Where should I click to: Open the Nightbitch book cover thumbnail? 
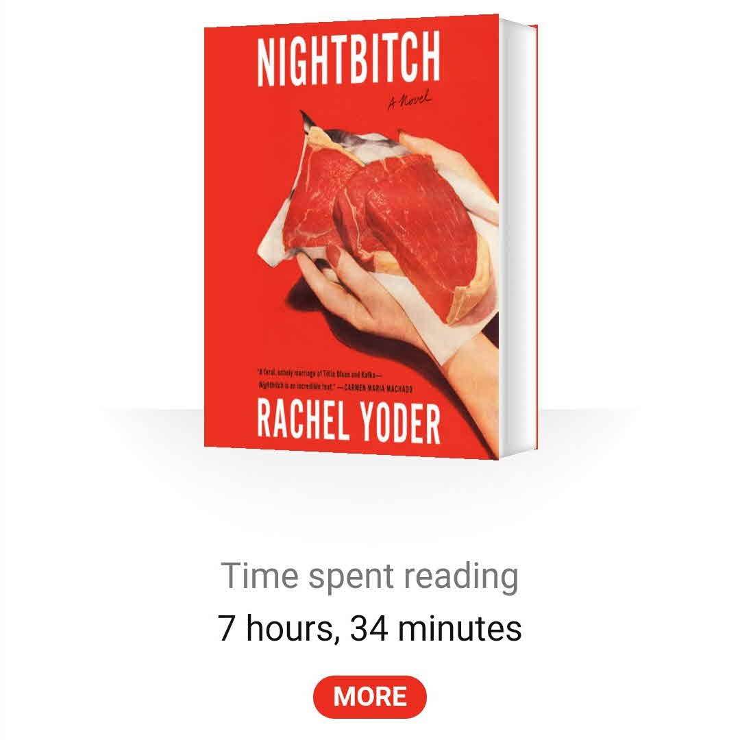pos(371,237)
